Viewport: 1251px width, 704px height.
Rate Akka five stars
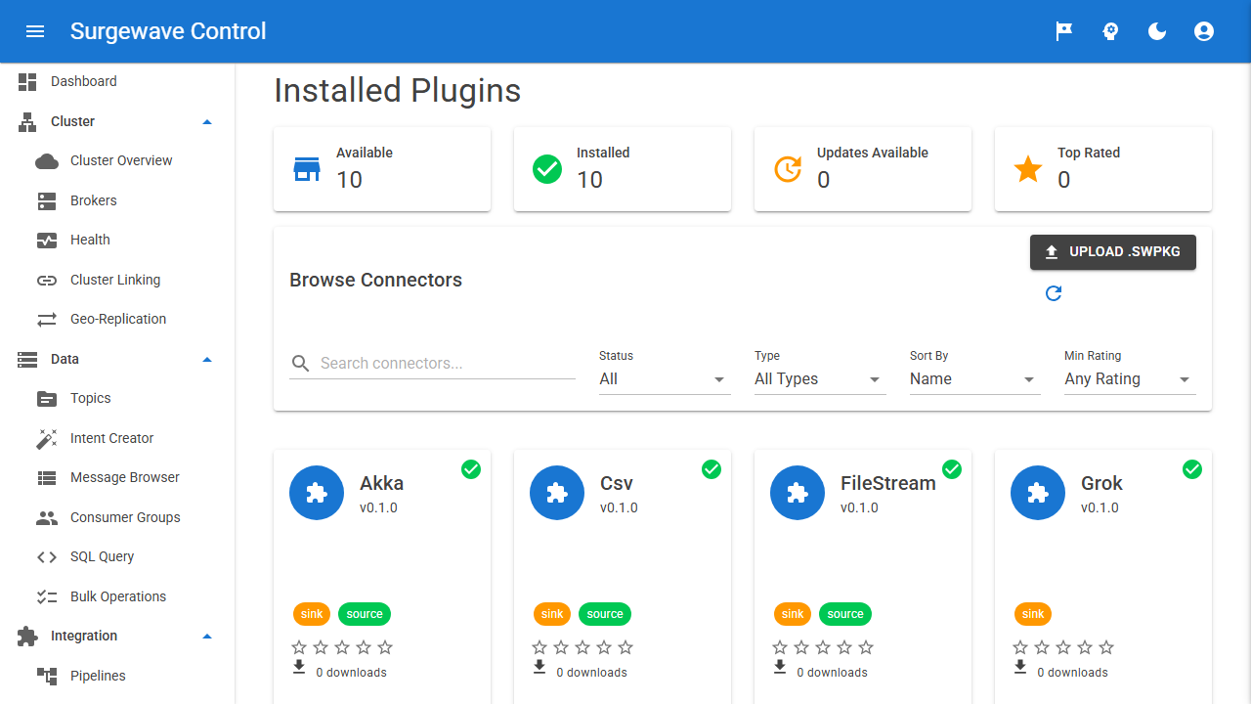pos(385,647)
